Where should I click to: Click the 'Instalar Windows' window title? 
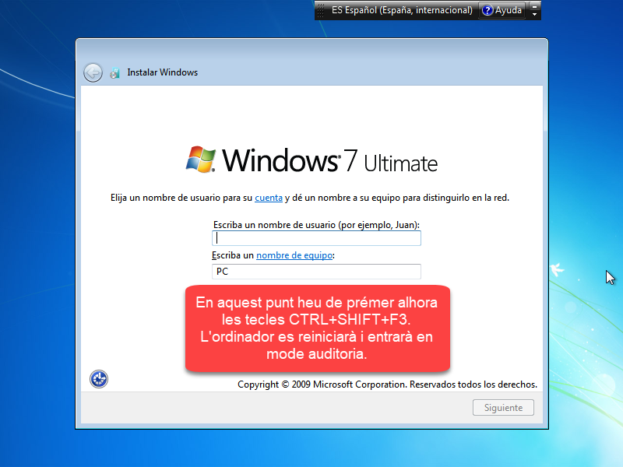click(x=162, y=72)
